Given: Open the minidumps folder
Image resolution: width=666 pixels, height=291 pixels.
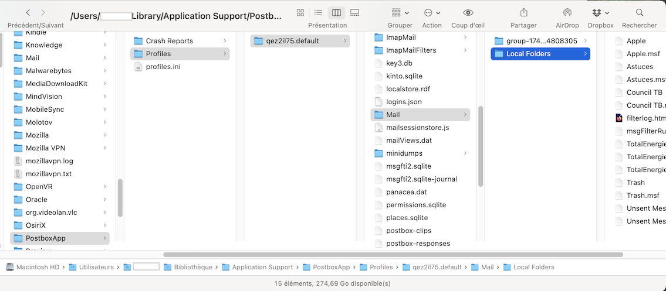Looking at the screenshot, I should click(x=420, y=153).
